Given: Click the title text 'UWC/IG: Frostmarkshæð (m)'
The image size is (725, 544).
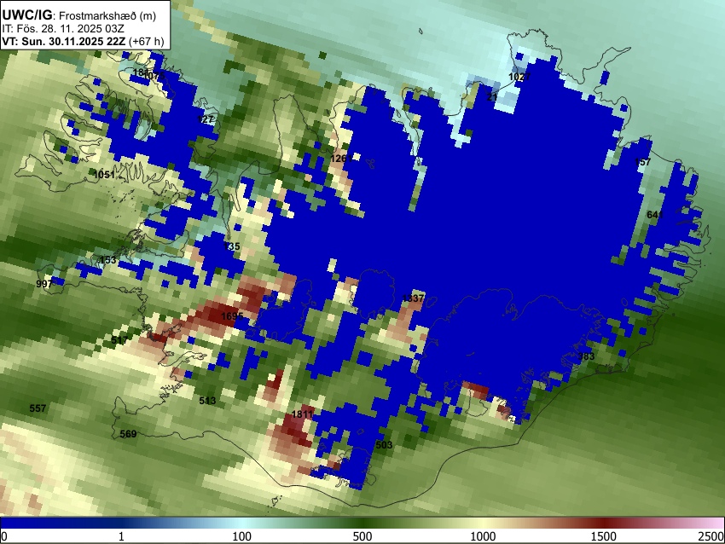Looking at the screenshot, I should (79, 15).
